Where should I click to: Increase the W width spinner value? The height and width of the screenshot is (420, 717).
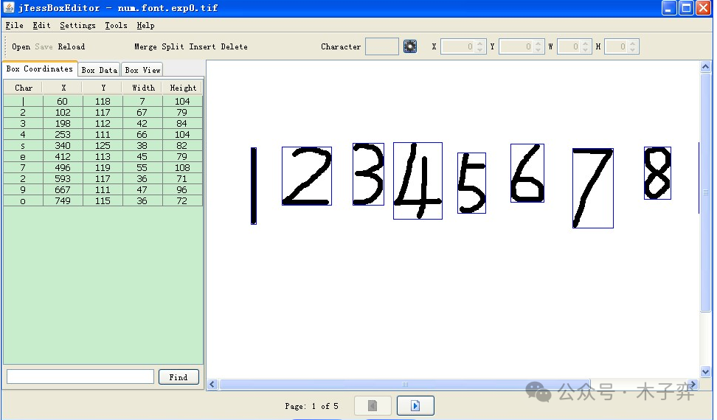pyautogui.click(x=586, y=43)
